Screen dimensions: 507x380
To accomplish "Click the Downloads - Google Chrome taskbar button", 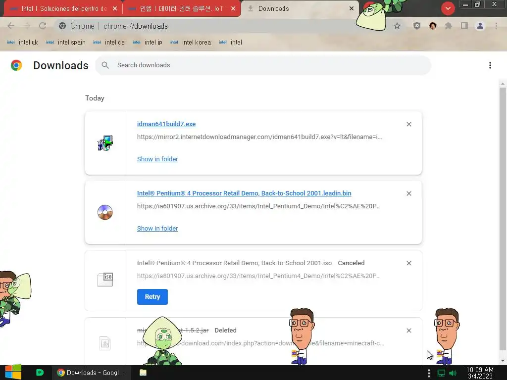I will tap(92, 373).
